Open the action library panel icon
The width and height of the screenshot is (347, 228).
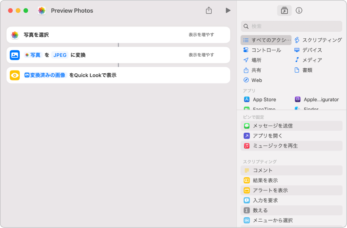(284, 10)
